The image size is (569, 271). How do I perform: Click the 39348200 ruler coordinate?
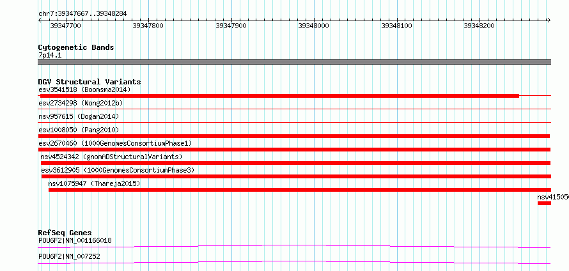coord(479,26)
